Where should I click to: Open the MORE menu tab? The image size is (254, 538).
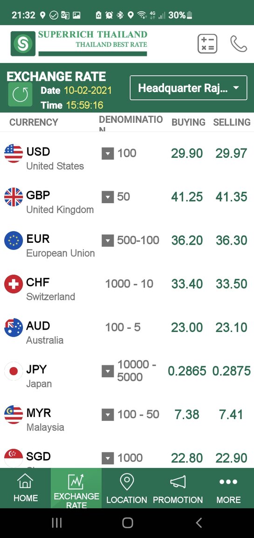pos(228,488)
